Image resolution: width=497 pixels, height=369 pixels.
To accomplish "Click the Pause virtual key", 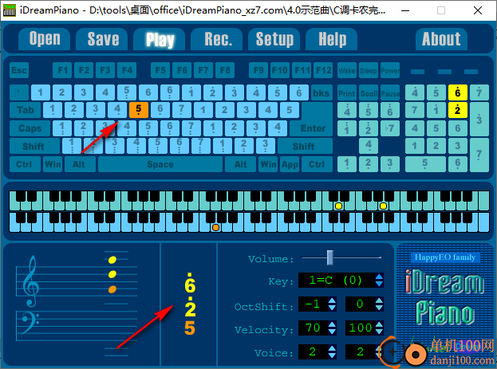I will [x=390, y=93].
